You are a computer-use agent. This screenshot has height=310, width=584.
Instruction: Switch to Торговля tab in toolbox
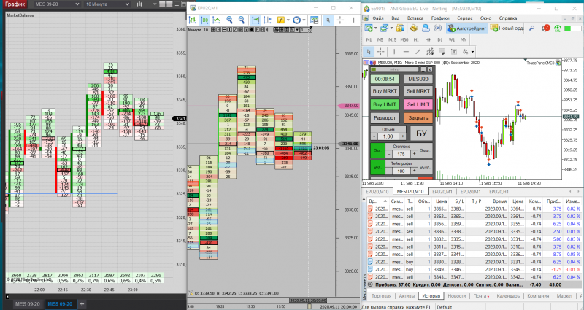click(381, 296)
